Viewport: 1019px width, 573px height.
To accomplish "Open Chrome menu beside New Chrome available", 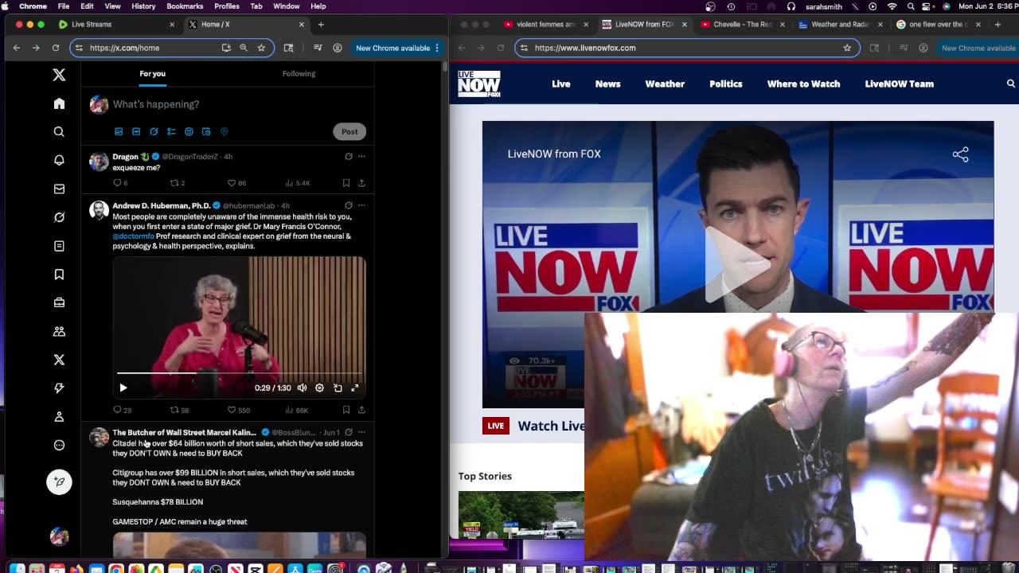I will click(437, 48).
